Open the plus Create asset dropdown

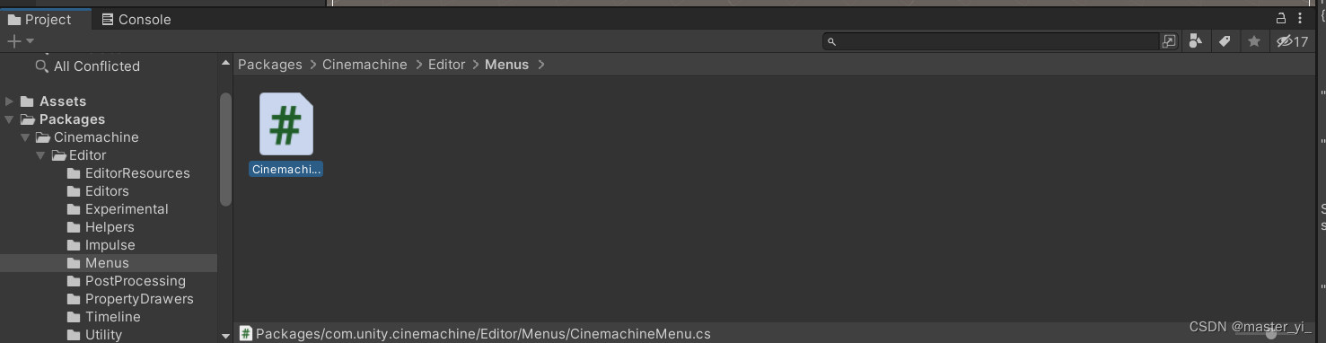pos(21,41)
